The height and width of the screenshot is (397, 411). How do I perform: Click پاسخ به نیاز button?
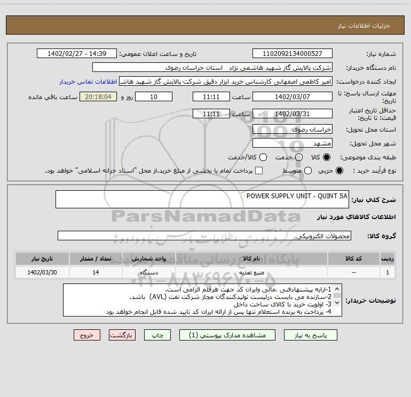(310, 335)
